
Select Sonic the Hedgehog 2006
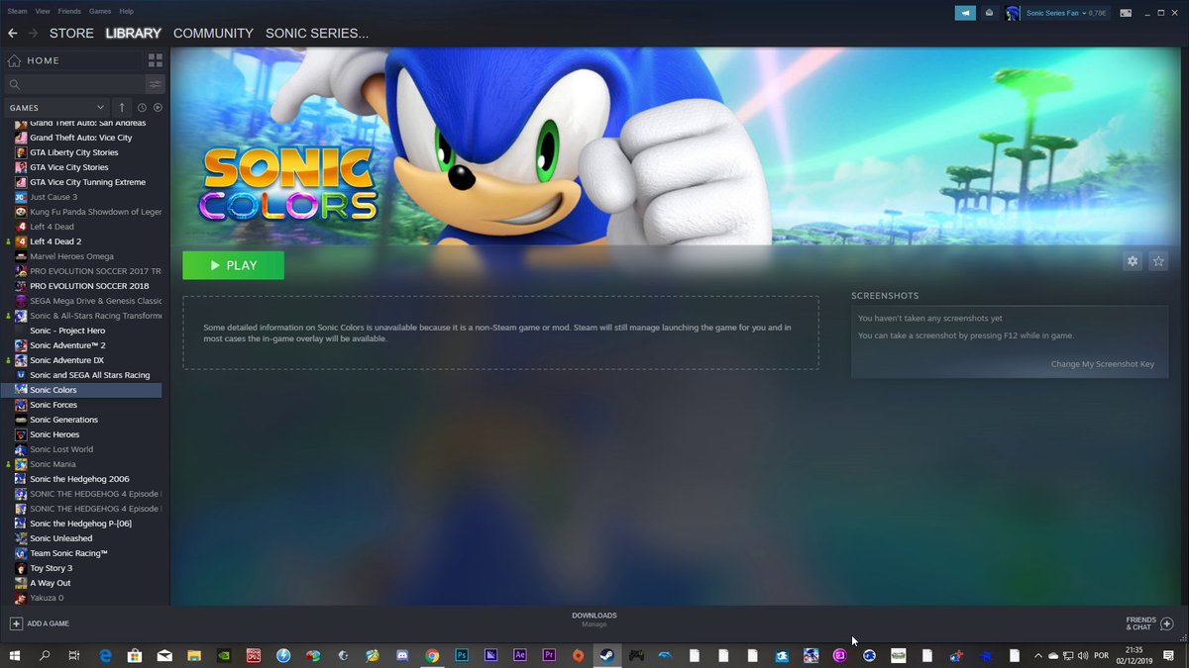tap(79, 479)
